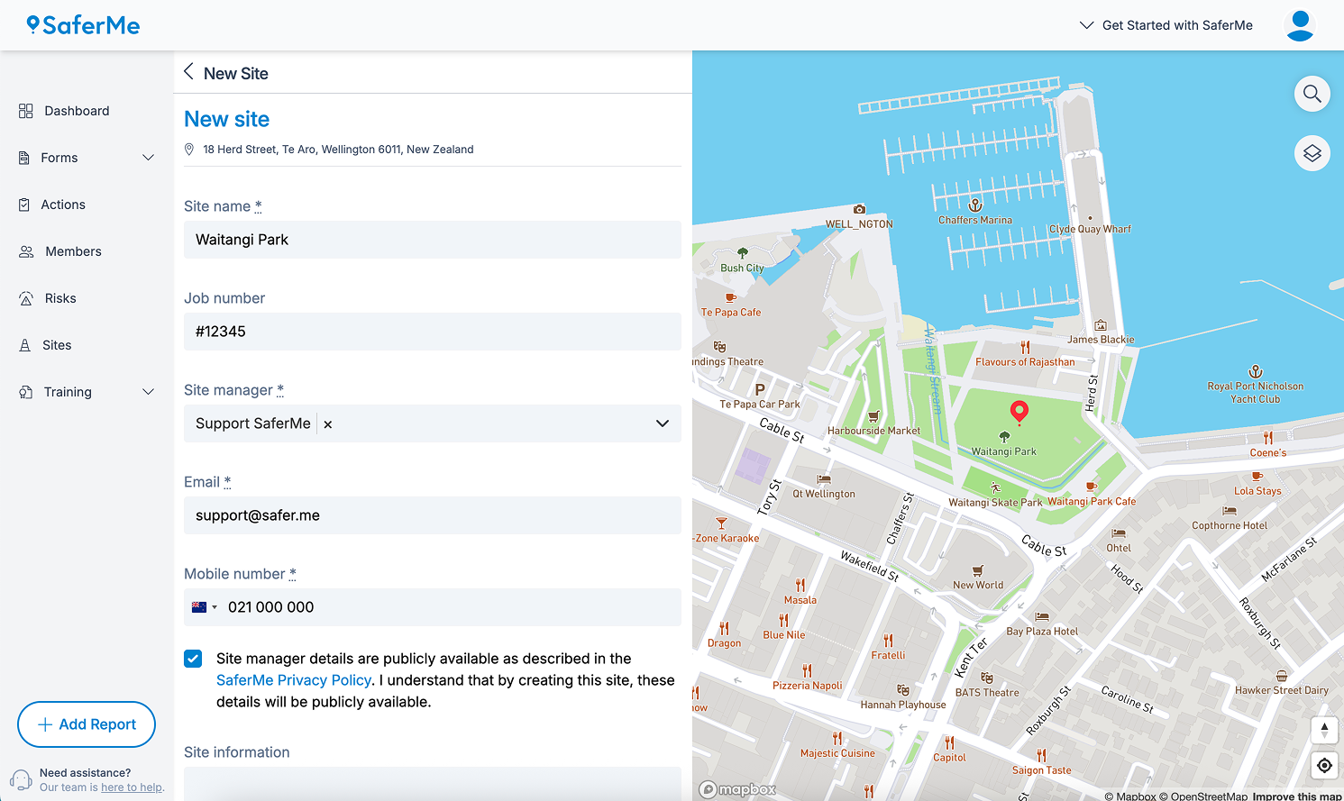Click the SaferMe logo

click(x=82, y=25)
